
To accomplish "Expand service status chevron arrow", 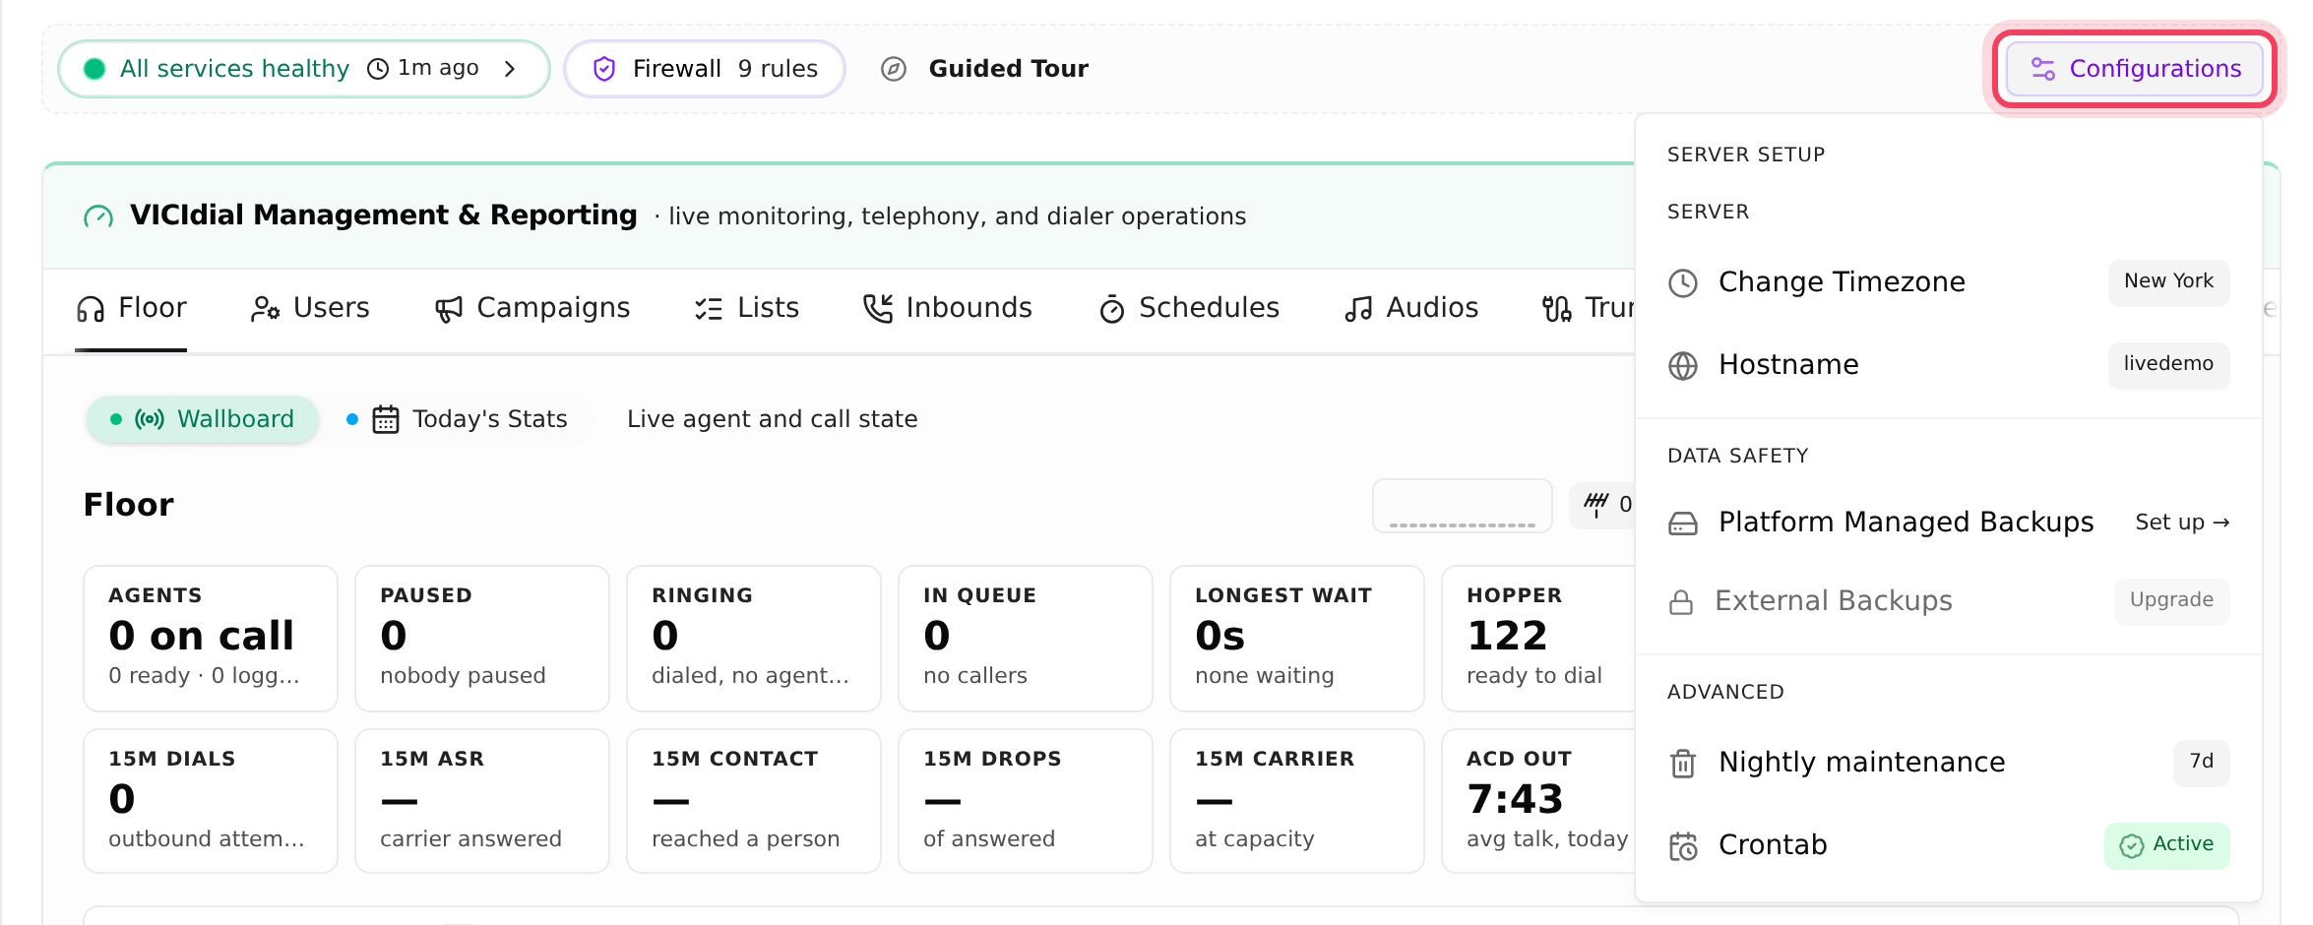I will pyautogui.click(x=510, y=69).
